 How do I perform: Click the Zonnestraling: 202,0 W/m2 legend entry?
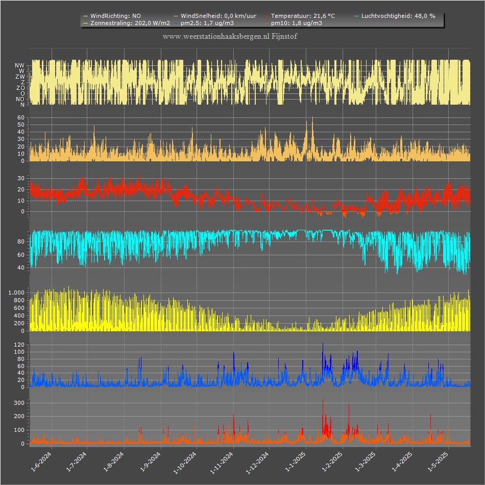click(127, 23)
